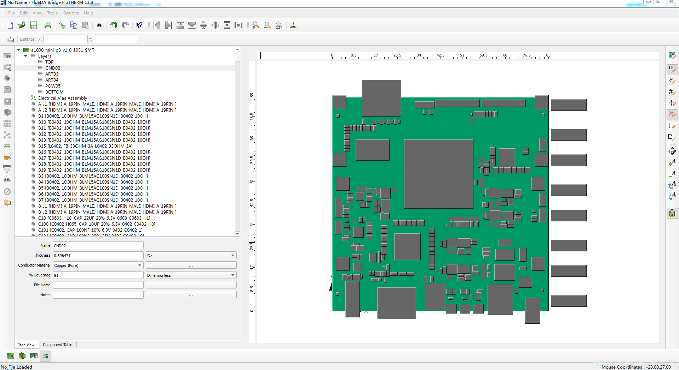Click the measure distance ruler icon

coord(10,39)
